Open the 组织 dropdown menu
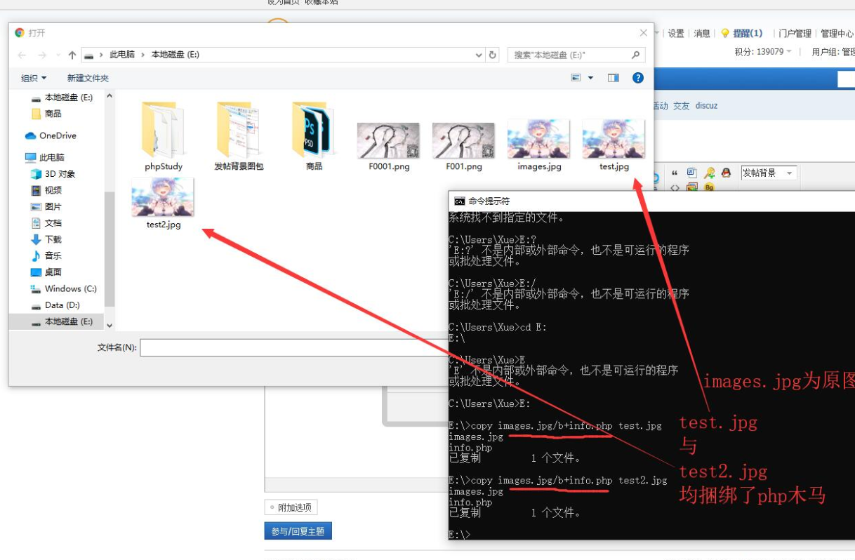The width and height of the screenshot is (855, 560). click(34, 78)
